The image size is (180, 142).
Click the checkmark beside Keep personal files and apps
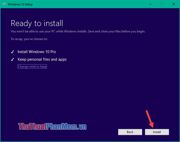pos(12,59)
